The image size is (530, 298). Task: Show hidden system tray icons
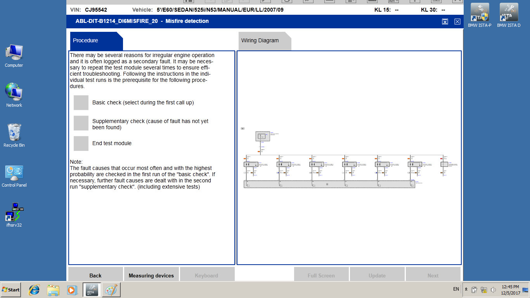click(x=466, y=289)
